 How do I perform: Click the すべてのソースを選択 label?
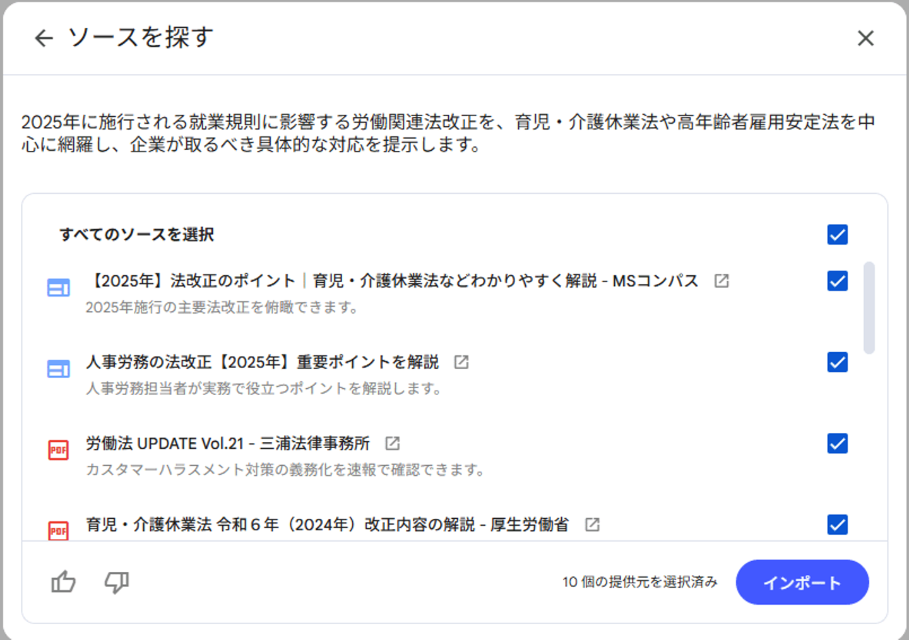137,235
